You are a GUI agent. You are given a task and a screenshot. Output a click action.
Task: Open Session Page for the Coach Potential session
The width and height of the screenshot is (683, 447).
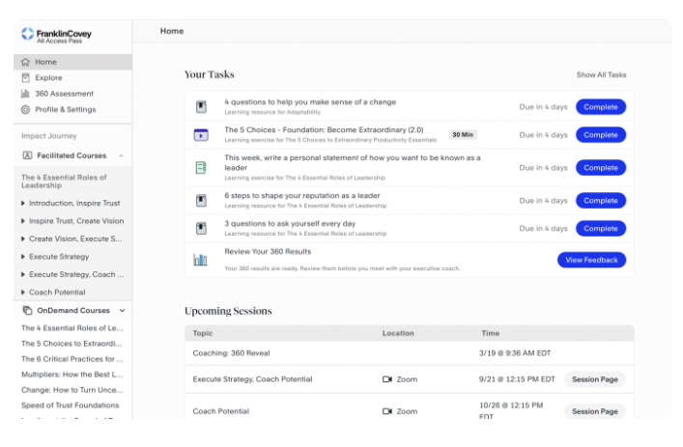point(595,411)
